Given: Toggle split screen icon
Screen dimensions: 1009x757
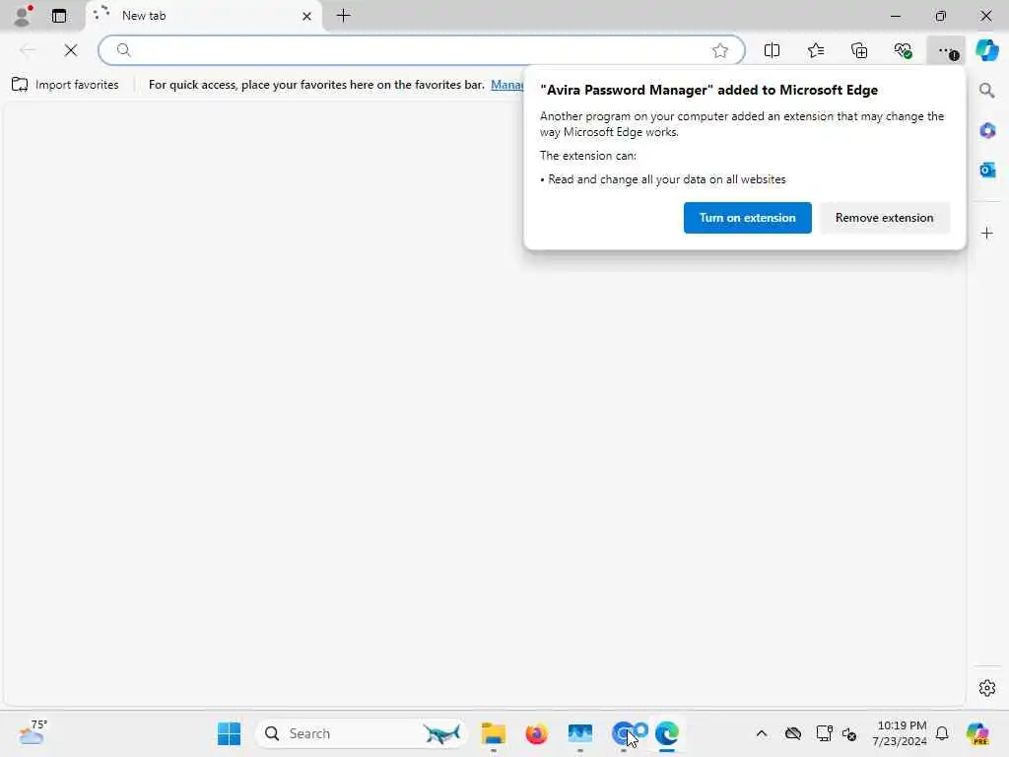Looking at the screenshot, I should 772,50.
